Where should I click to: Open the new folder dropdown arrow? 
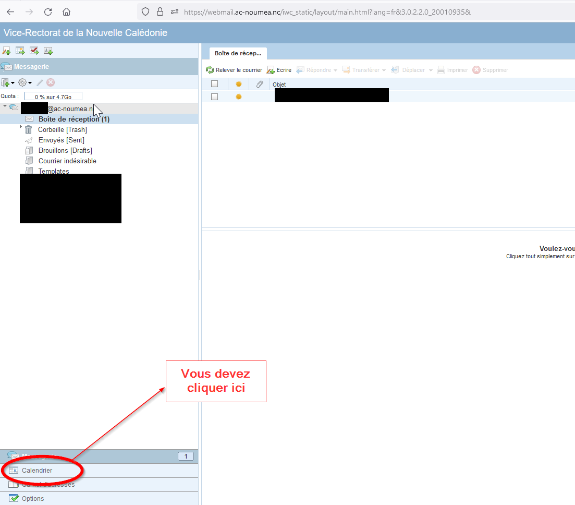click(x=13, y=83)
